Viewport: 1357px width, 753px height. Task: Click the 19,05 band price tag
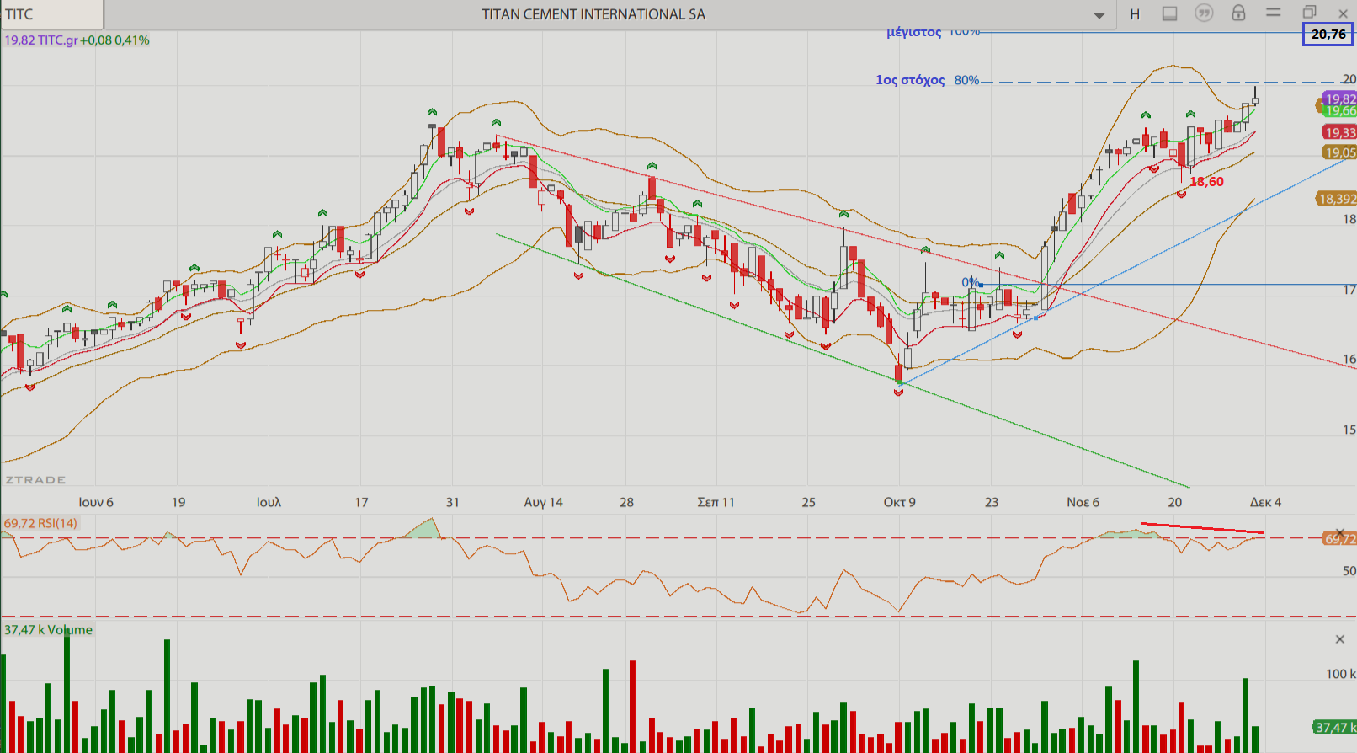click(x=1339, y=152)
